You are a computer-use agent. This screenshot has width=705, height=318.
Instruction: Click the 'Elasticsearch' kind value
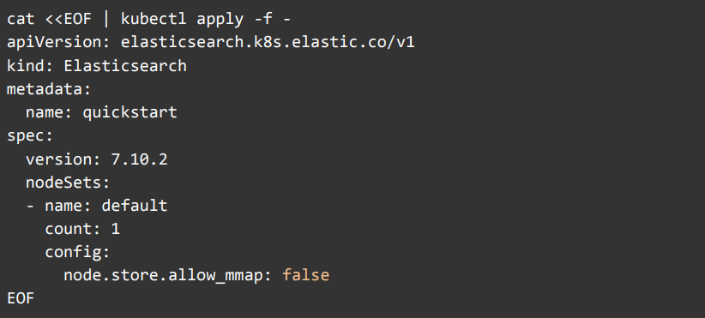pyautogui.click(x=125, y=66)
